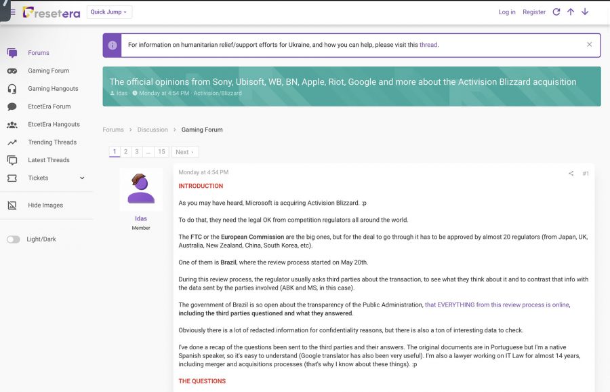Open the Quick Jump dropdown
The height and width of the screenshot is (392, 610).
coord(109,12)
